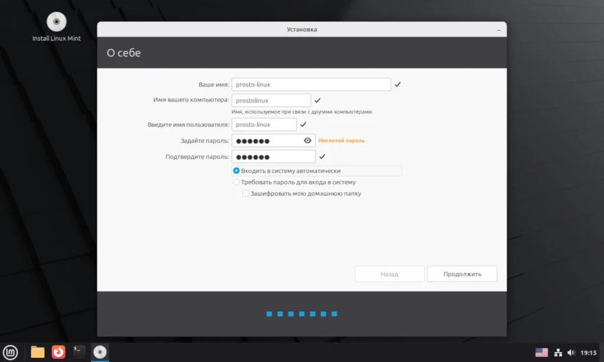This screenshot has width=604, height=362.
Task: Edit the computer name field 'prostolinux'
Action: (271, 100)
